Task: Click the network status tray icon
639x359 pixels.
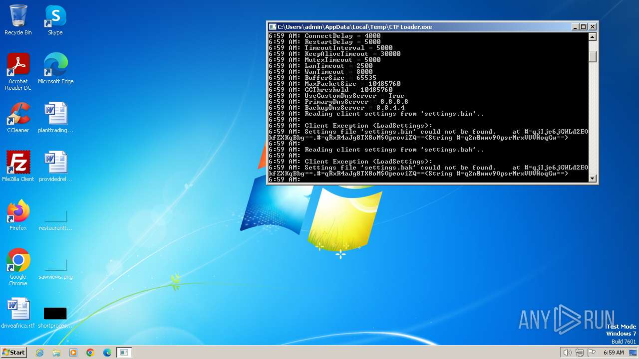Action: [580, 353]
